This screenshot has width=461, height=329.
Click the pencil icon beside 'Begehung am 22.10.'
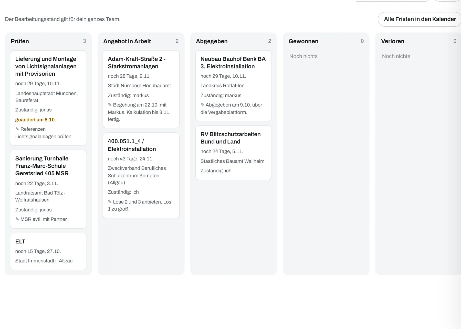(110, 105)
